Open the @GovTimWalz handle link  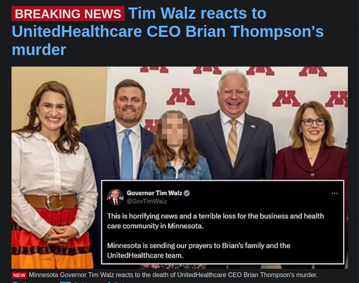tap(147, 201)
